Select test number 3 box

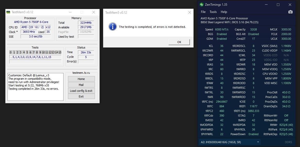click(21, 52)
